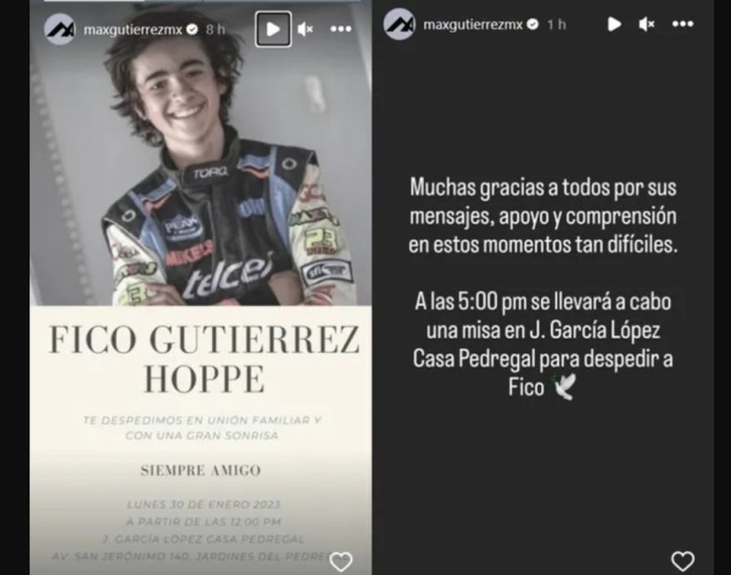Viewport: 731px width, 575px height.
Task: Like the Fico Gutierrez Hoppe story
Action: click(x=341, y=561)
